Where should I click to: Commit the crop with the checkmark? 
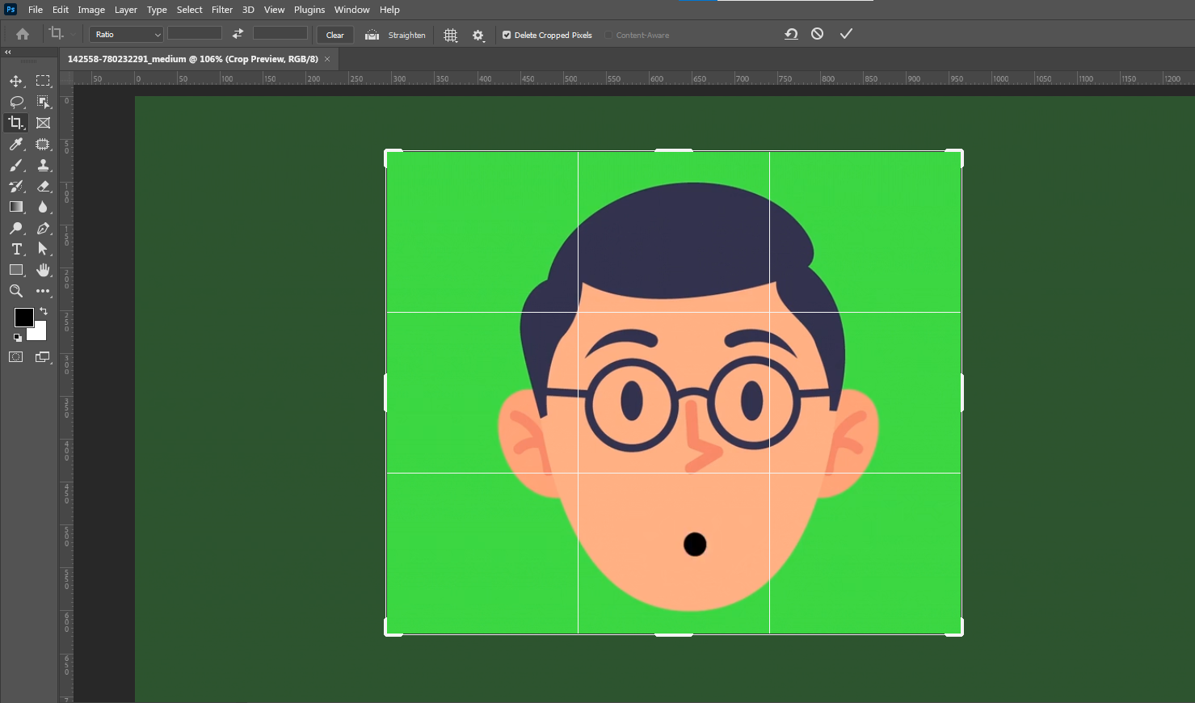pyautogui.click(x=846, y=34)
